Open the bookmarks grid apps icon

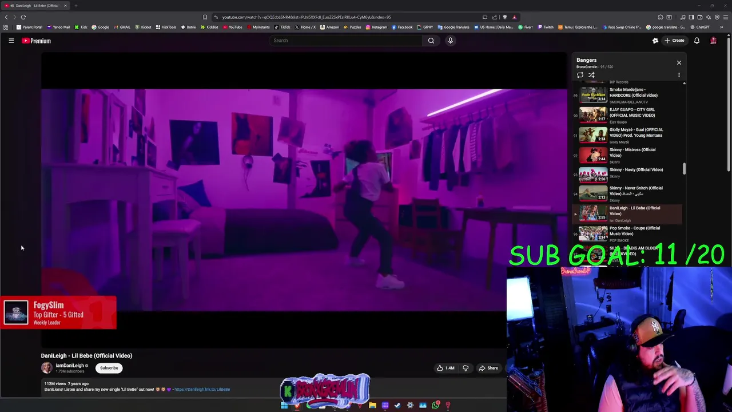[6, 27]
